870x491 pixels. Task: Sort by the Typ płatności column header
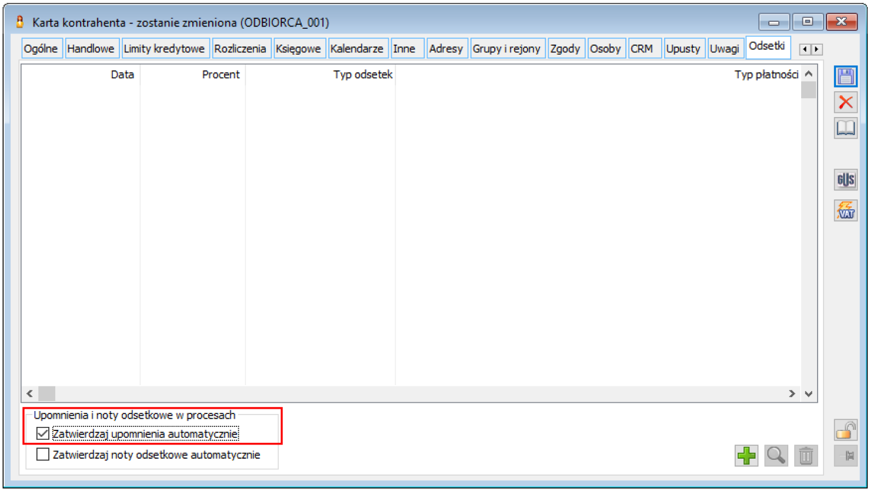(x=598, y=75)
